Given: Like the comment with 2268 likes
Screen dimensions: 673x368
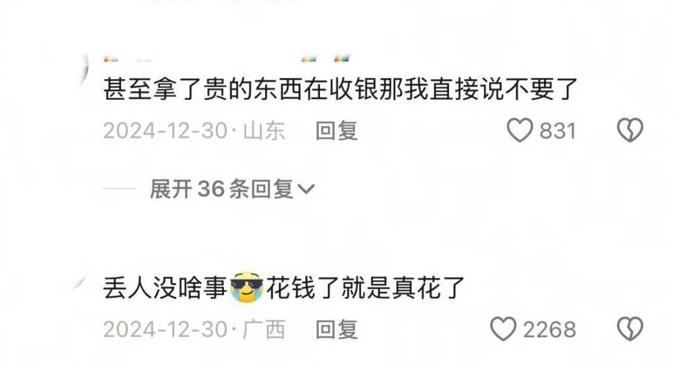Looking at the screenshot, I should click(503, 329).
